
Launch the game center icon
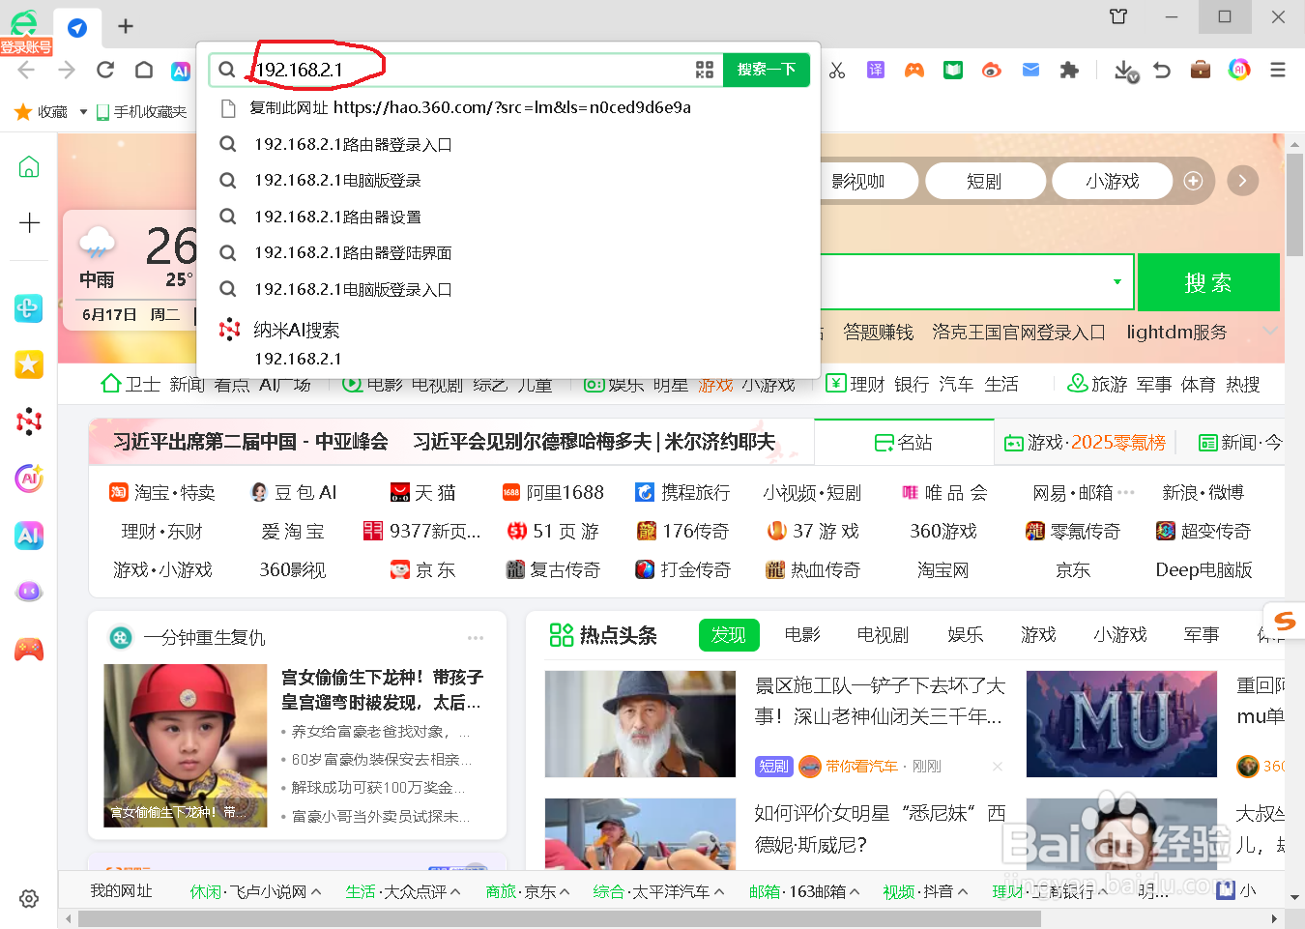click(x=913, y=70)
